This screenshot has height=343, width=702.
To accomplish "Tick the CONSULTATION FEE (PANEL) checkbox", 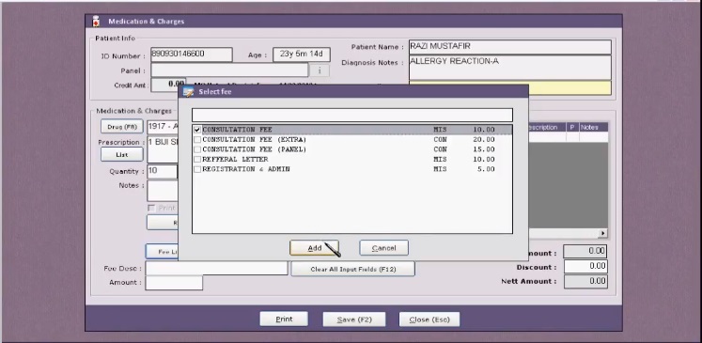I will pos(197,149).
